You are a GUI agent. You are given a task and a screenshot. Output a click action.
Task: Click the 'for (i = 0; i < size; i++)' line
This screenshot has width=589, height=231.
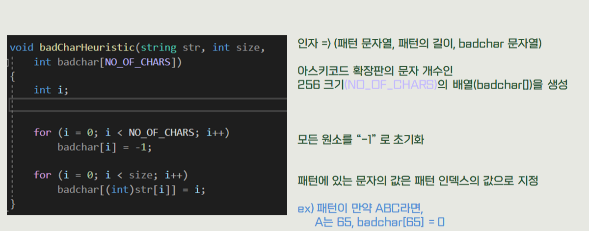click(111, 175)
